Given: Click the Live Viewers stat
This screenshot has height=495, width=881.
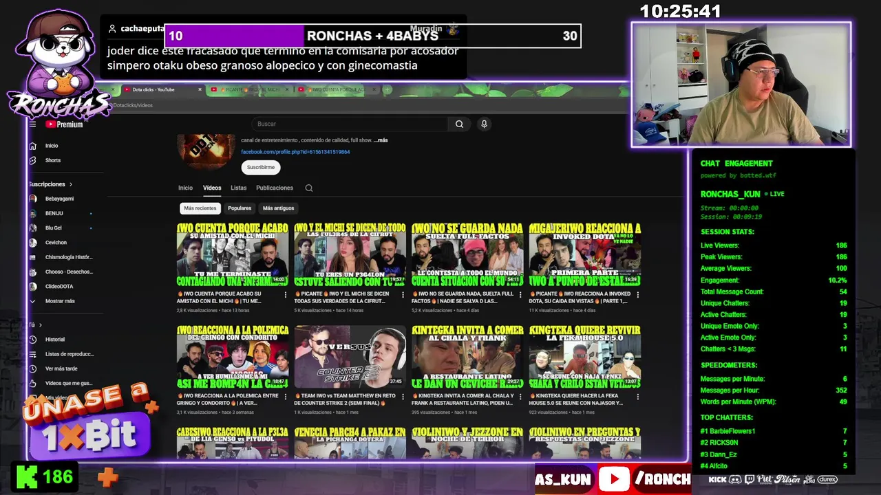Looking at the screenshot, I should pyautogui.click(x=774, y=245).
